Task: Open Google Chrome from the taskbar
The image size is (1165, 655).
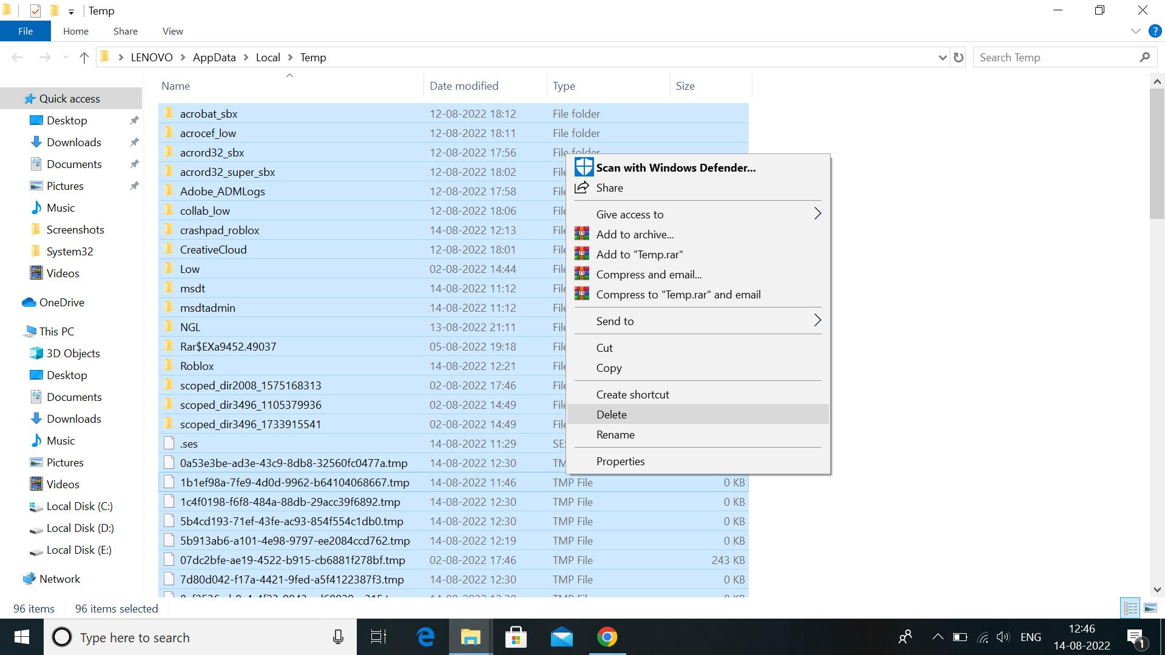Action: tap(607, 637)
